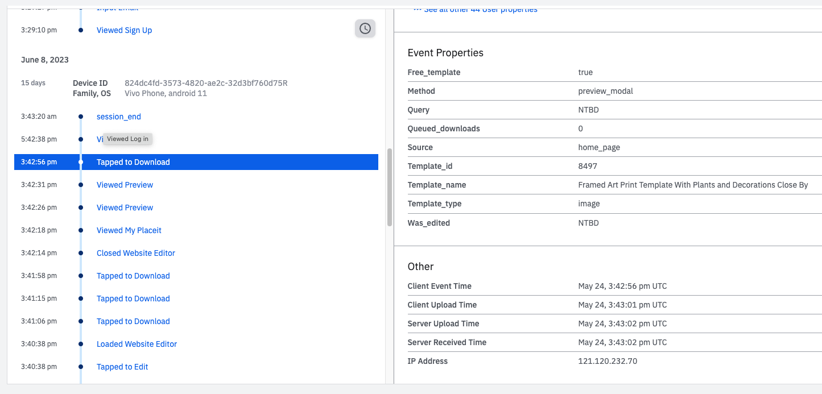Screen dimensions: 822x394
Task: Open Tapped to Download at 3:41:06 pm
Action: (x=133, y=321)
